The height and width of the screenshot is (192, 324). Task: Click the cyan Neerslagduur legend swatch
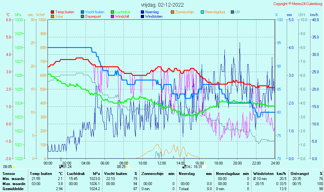pos(202,12)
